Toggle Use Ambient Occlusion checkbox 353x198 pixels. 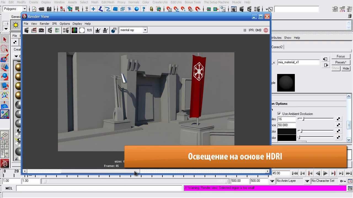point(279,114)
